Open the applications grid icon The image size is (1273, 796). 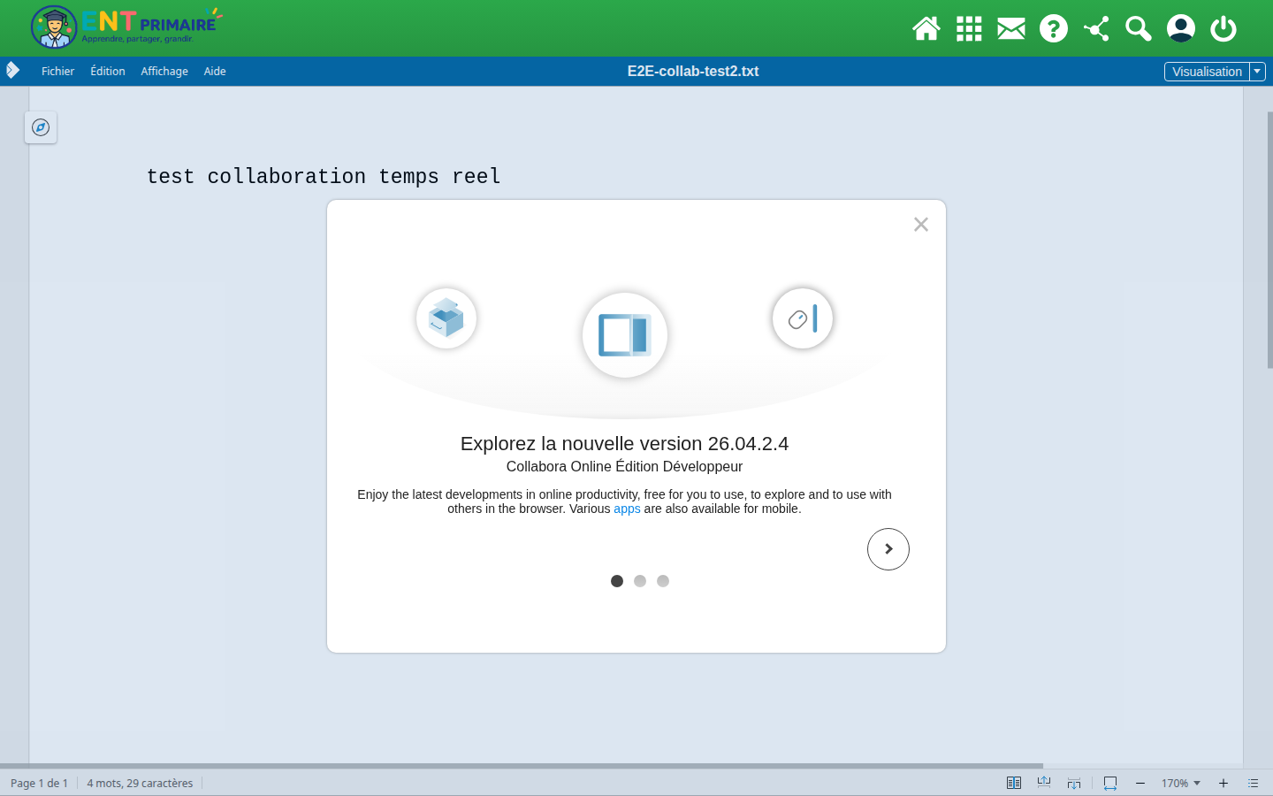click(969, 29)
